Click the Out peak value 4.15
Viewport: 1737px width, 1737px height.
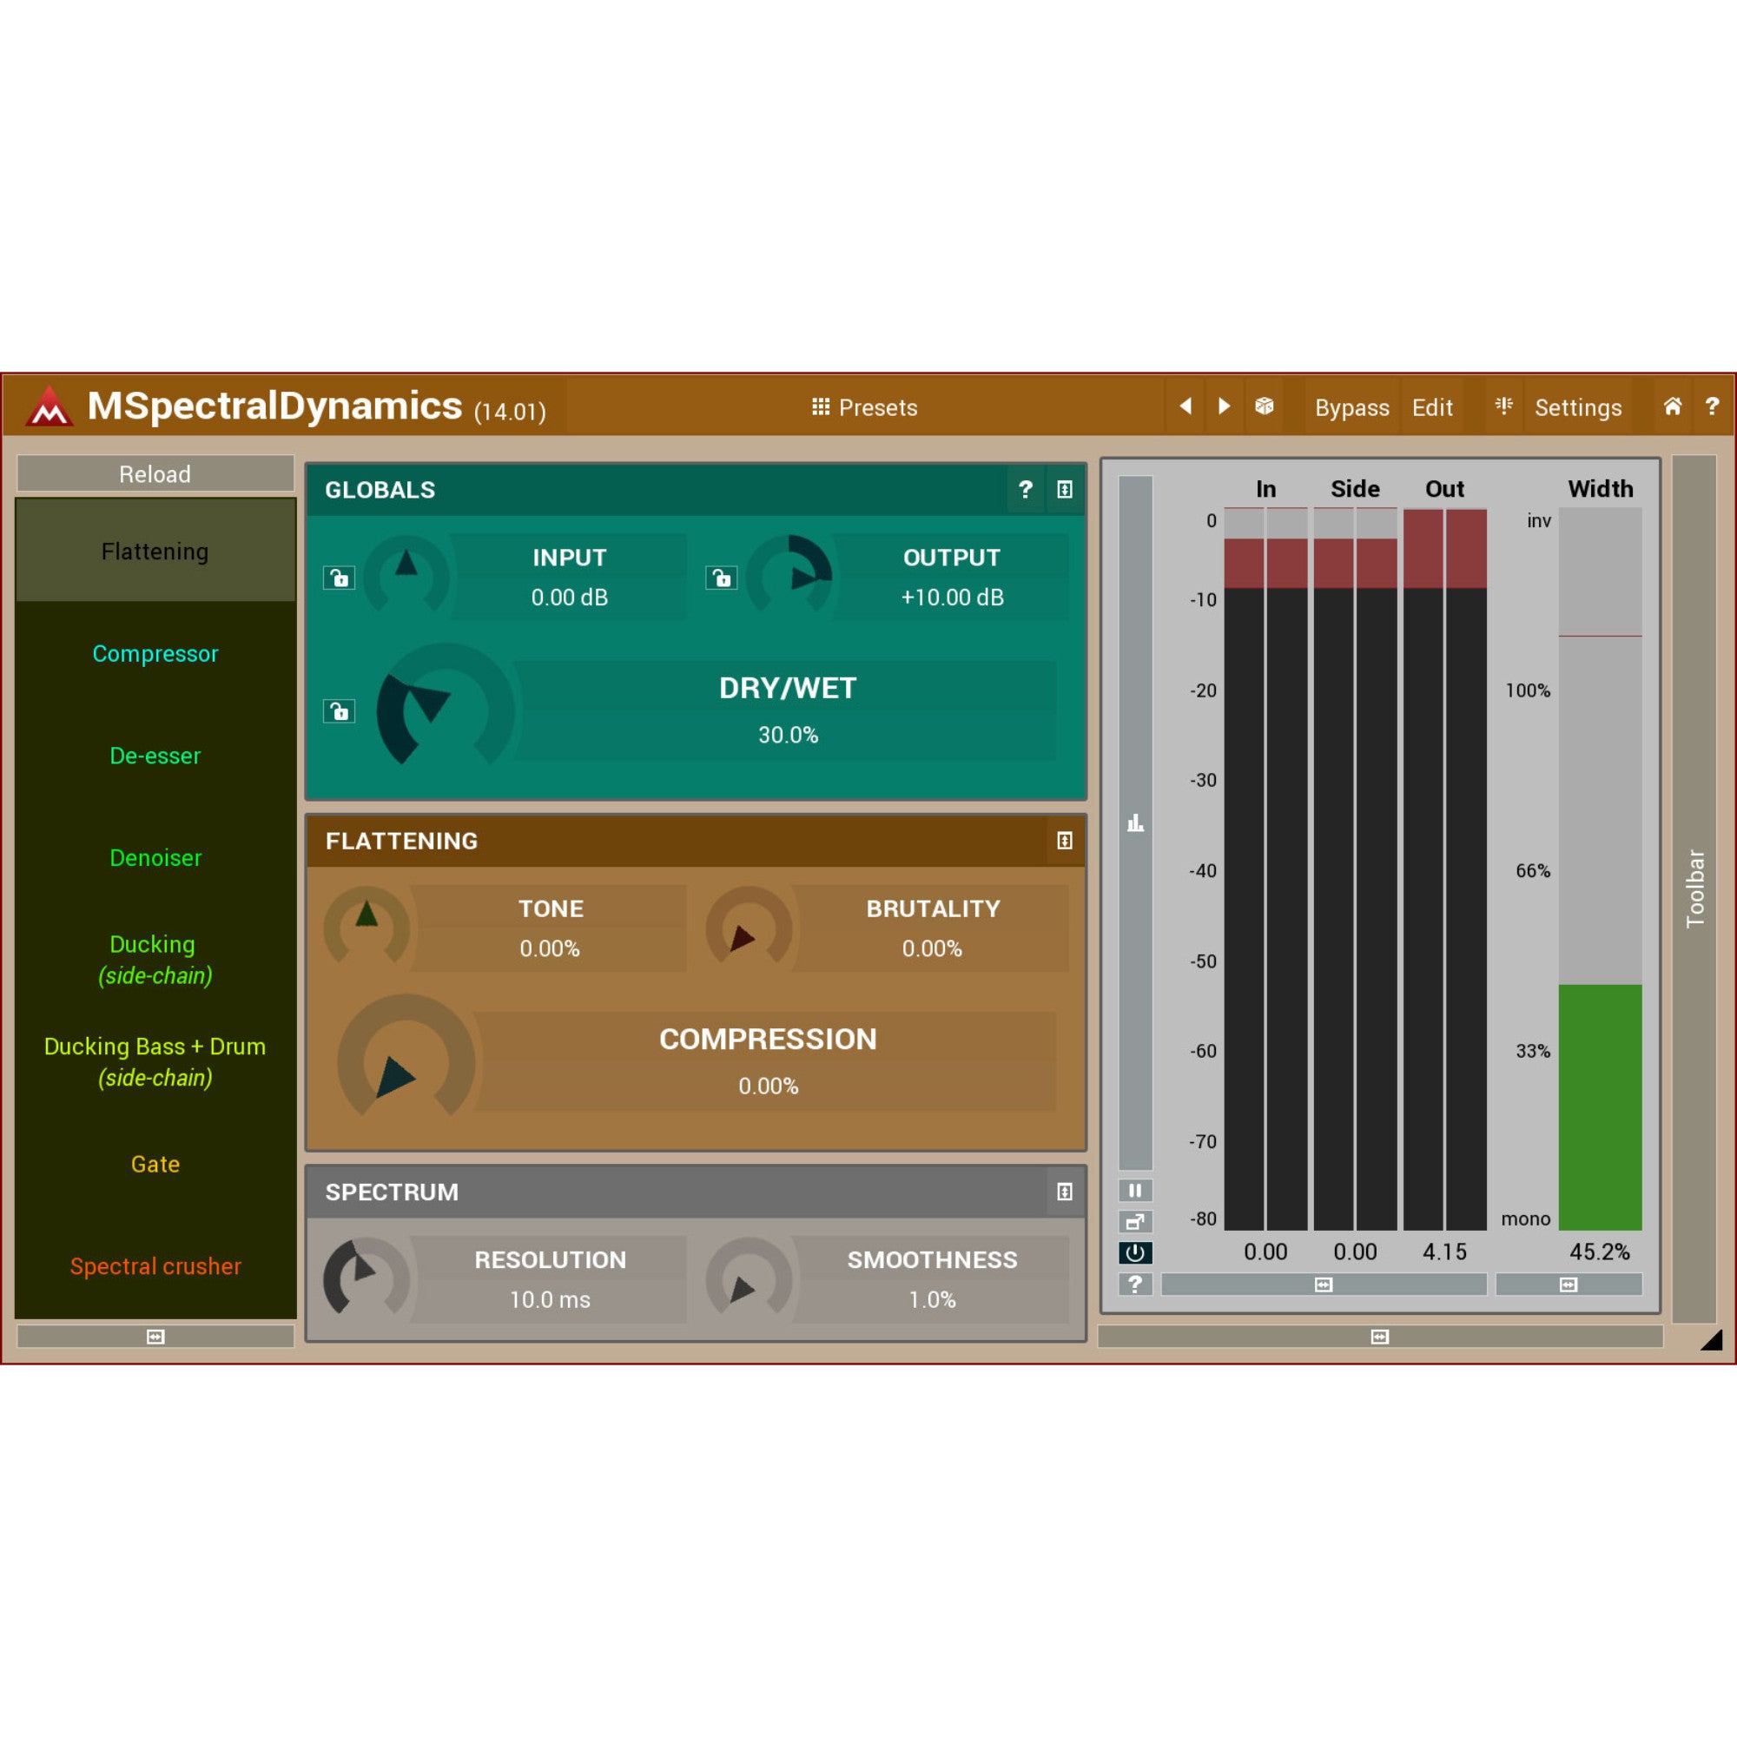[1445, 1252]
